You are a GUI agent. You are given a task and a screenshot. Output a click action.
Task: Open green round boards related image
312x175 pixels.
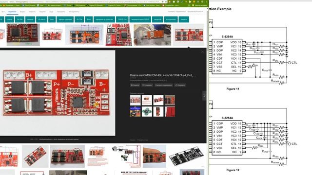tap(147, 111)
